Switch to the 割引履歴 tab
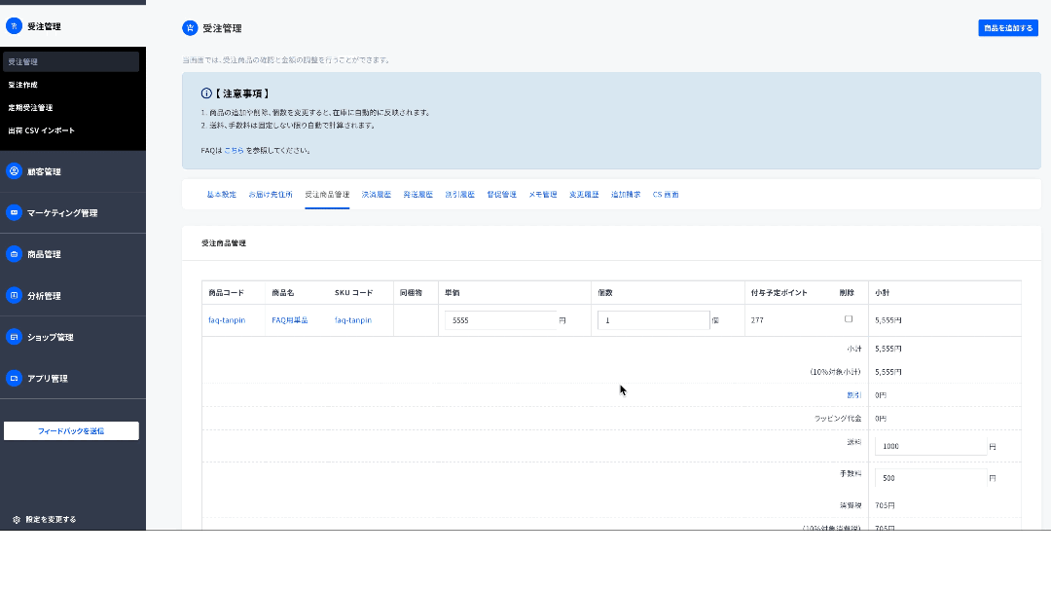Screen dimensions: 1051x592 click(459, 195)
